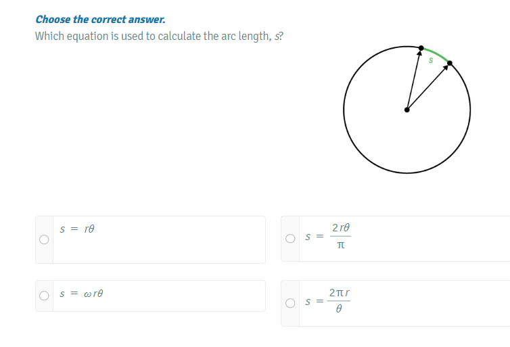Viewport: 510px width, 347px height.
Task: Click the s = rθ answer box
Action: (x=150, y=239)
